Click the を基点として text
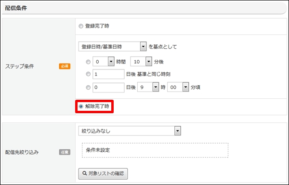The height and width of the screenshot is (185, 289). coord(163,47)
